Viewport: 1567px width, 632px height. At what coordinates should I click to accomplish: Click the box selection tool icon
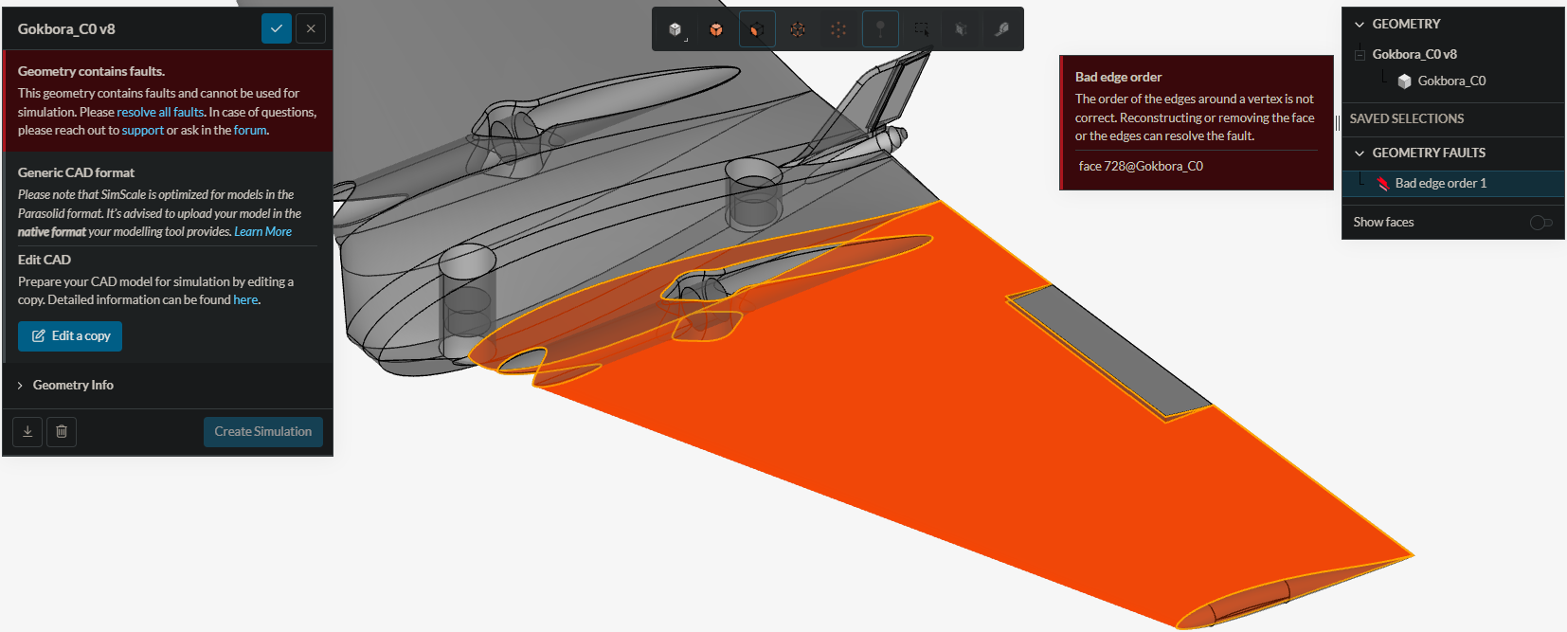pyautogui.click(x=921, y=29)
